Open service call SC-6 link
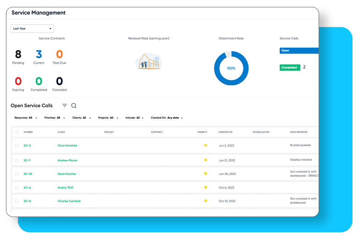 tap(27, 187)
